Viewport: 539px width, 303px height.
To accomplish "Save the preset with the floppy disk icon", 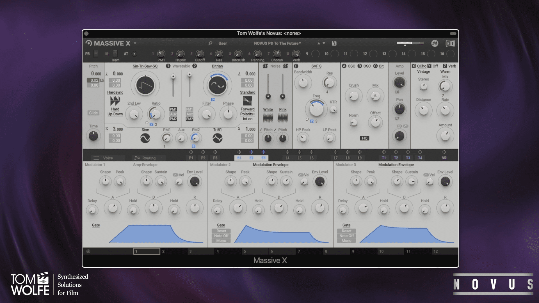I will coord(334,43).
